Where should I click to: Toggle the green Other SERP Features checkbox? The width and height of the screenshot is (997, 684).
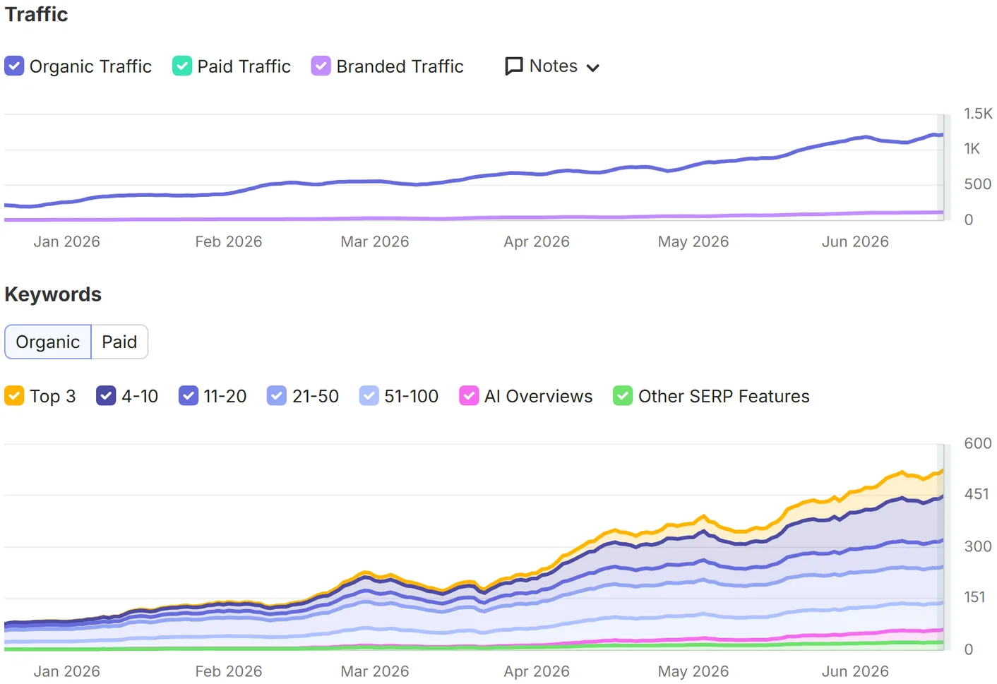click(623, 396)
